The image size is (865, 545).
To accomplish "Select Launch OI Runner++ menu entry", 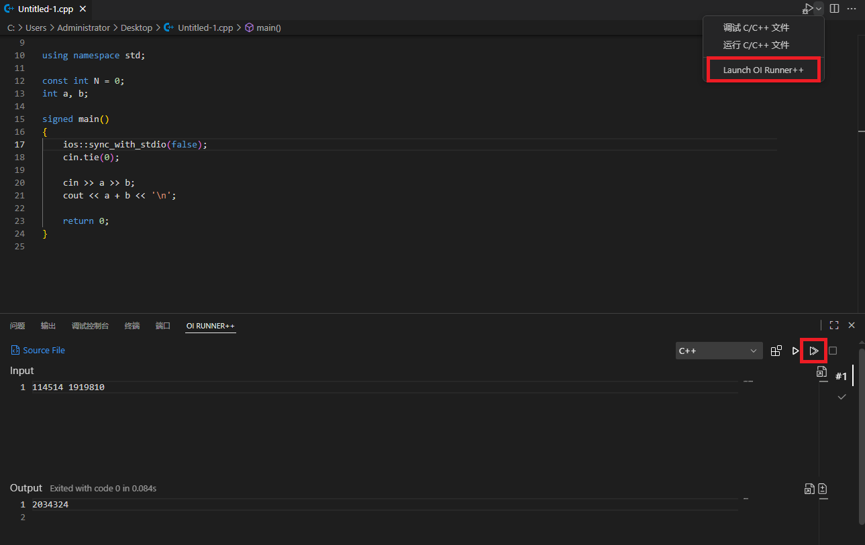I will point(763,70).
